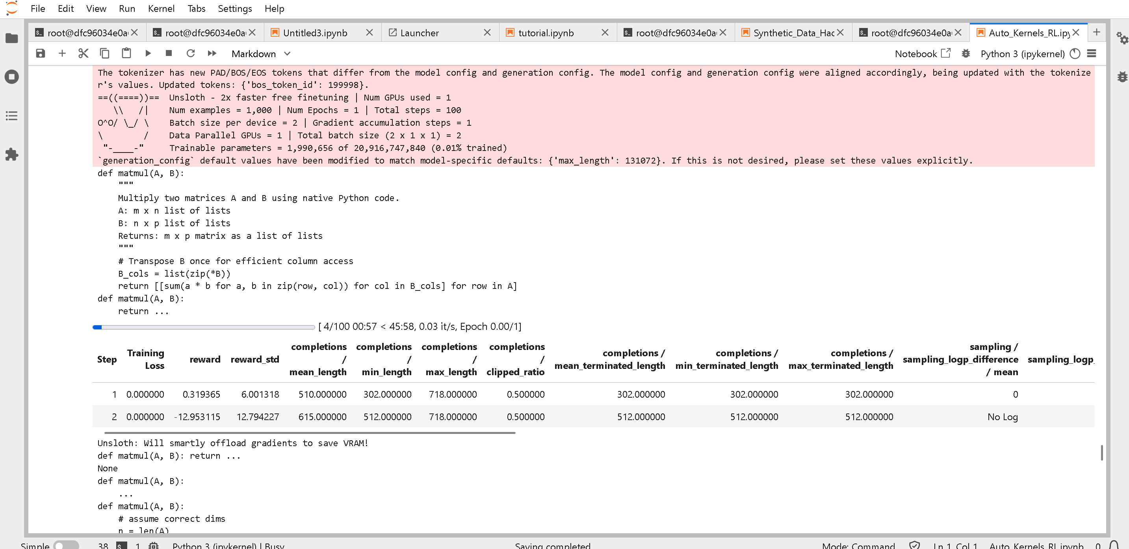Toggle Simple interface mode switch
Viewport: 1129px width, 549px height.
66,545
